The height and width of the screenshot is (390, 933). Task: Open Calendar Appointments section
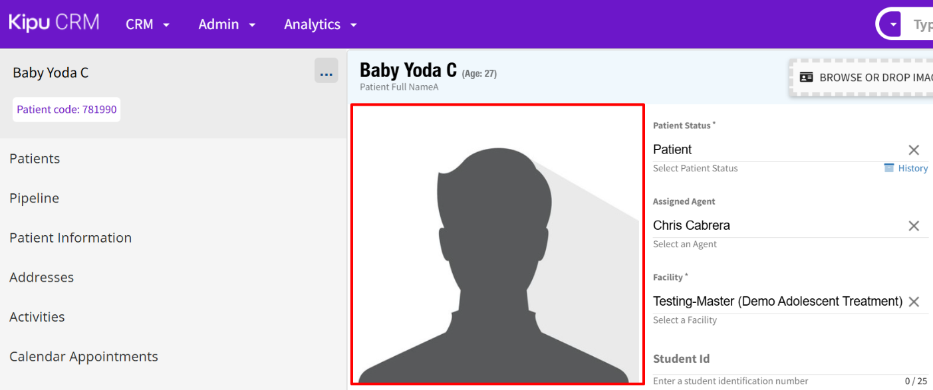[x=84, y=357]
